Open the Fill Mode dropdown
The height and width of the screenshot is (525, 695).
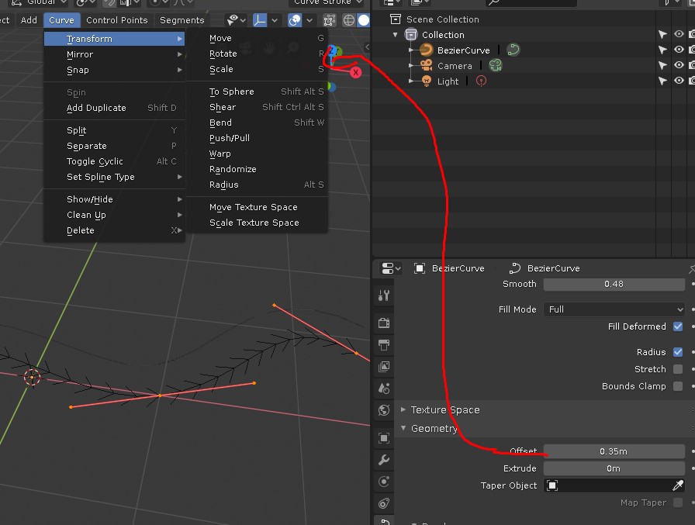614,309
